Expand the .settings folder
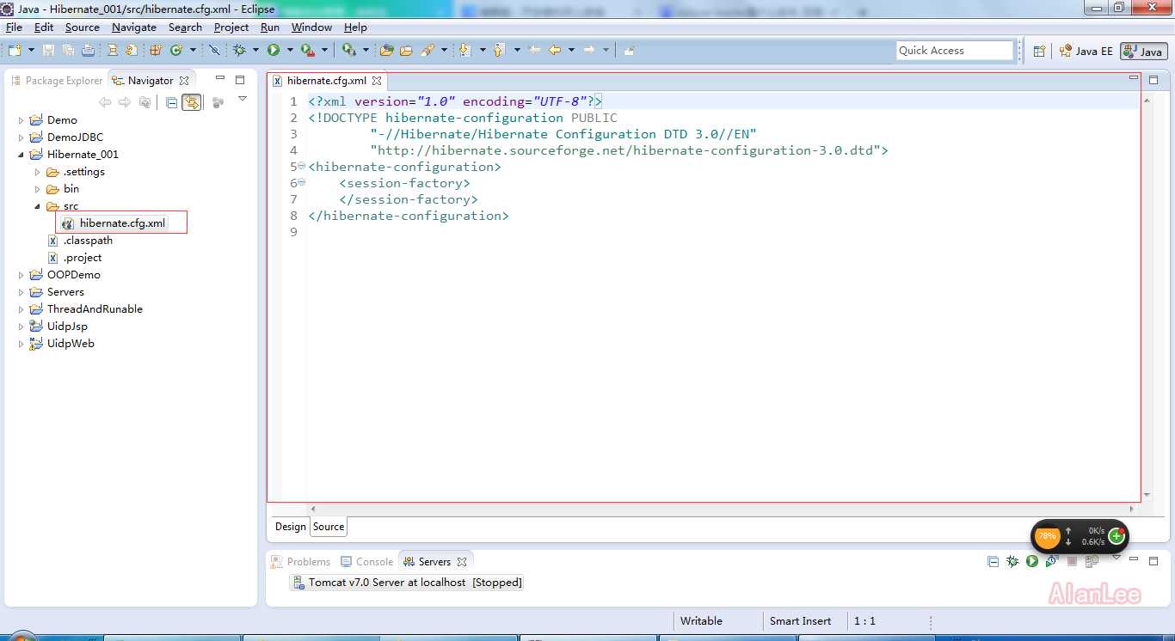This screenshot has height=641, width=1175. [x=37, y=172]
